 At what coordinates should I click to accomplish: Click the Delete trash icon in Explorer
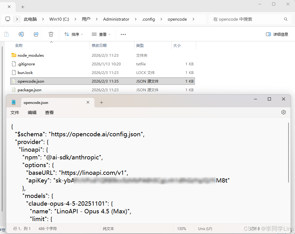point(51,34)
